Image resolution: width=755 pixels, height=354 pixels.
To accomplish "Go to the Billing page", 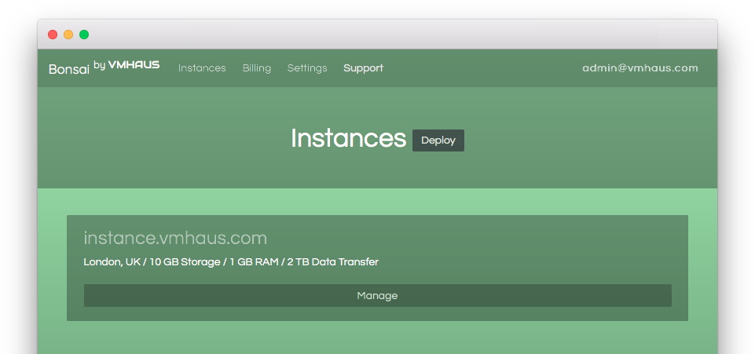I will point(257,68).
